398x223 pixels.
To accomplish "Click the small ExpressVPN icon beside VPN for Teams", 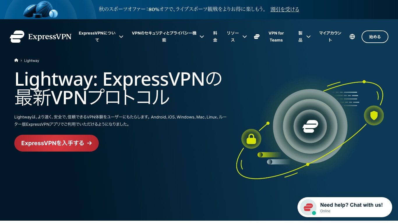I will [257, 37].
